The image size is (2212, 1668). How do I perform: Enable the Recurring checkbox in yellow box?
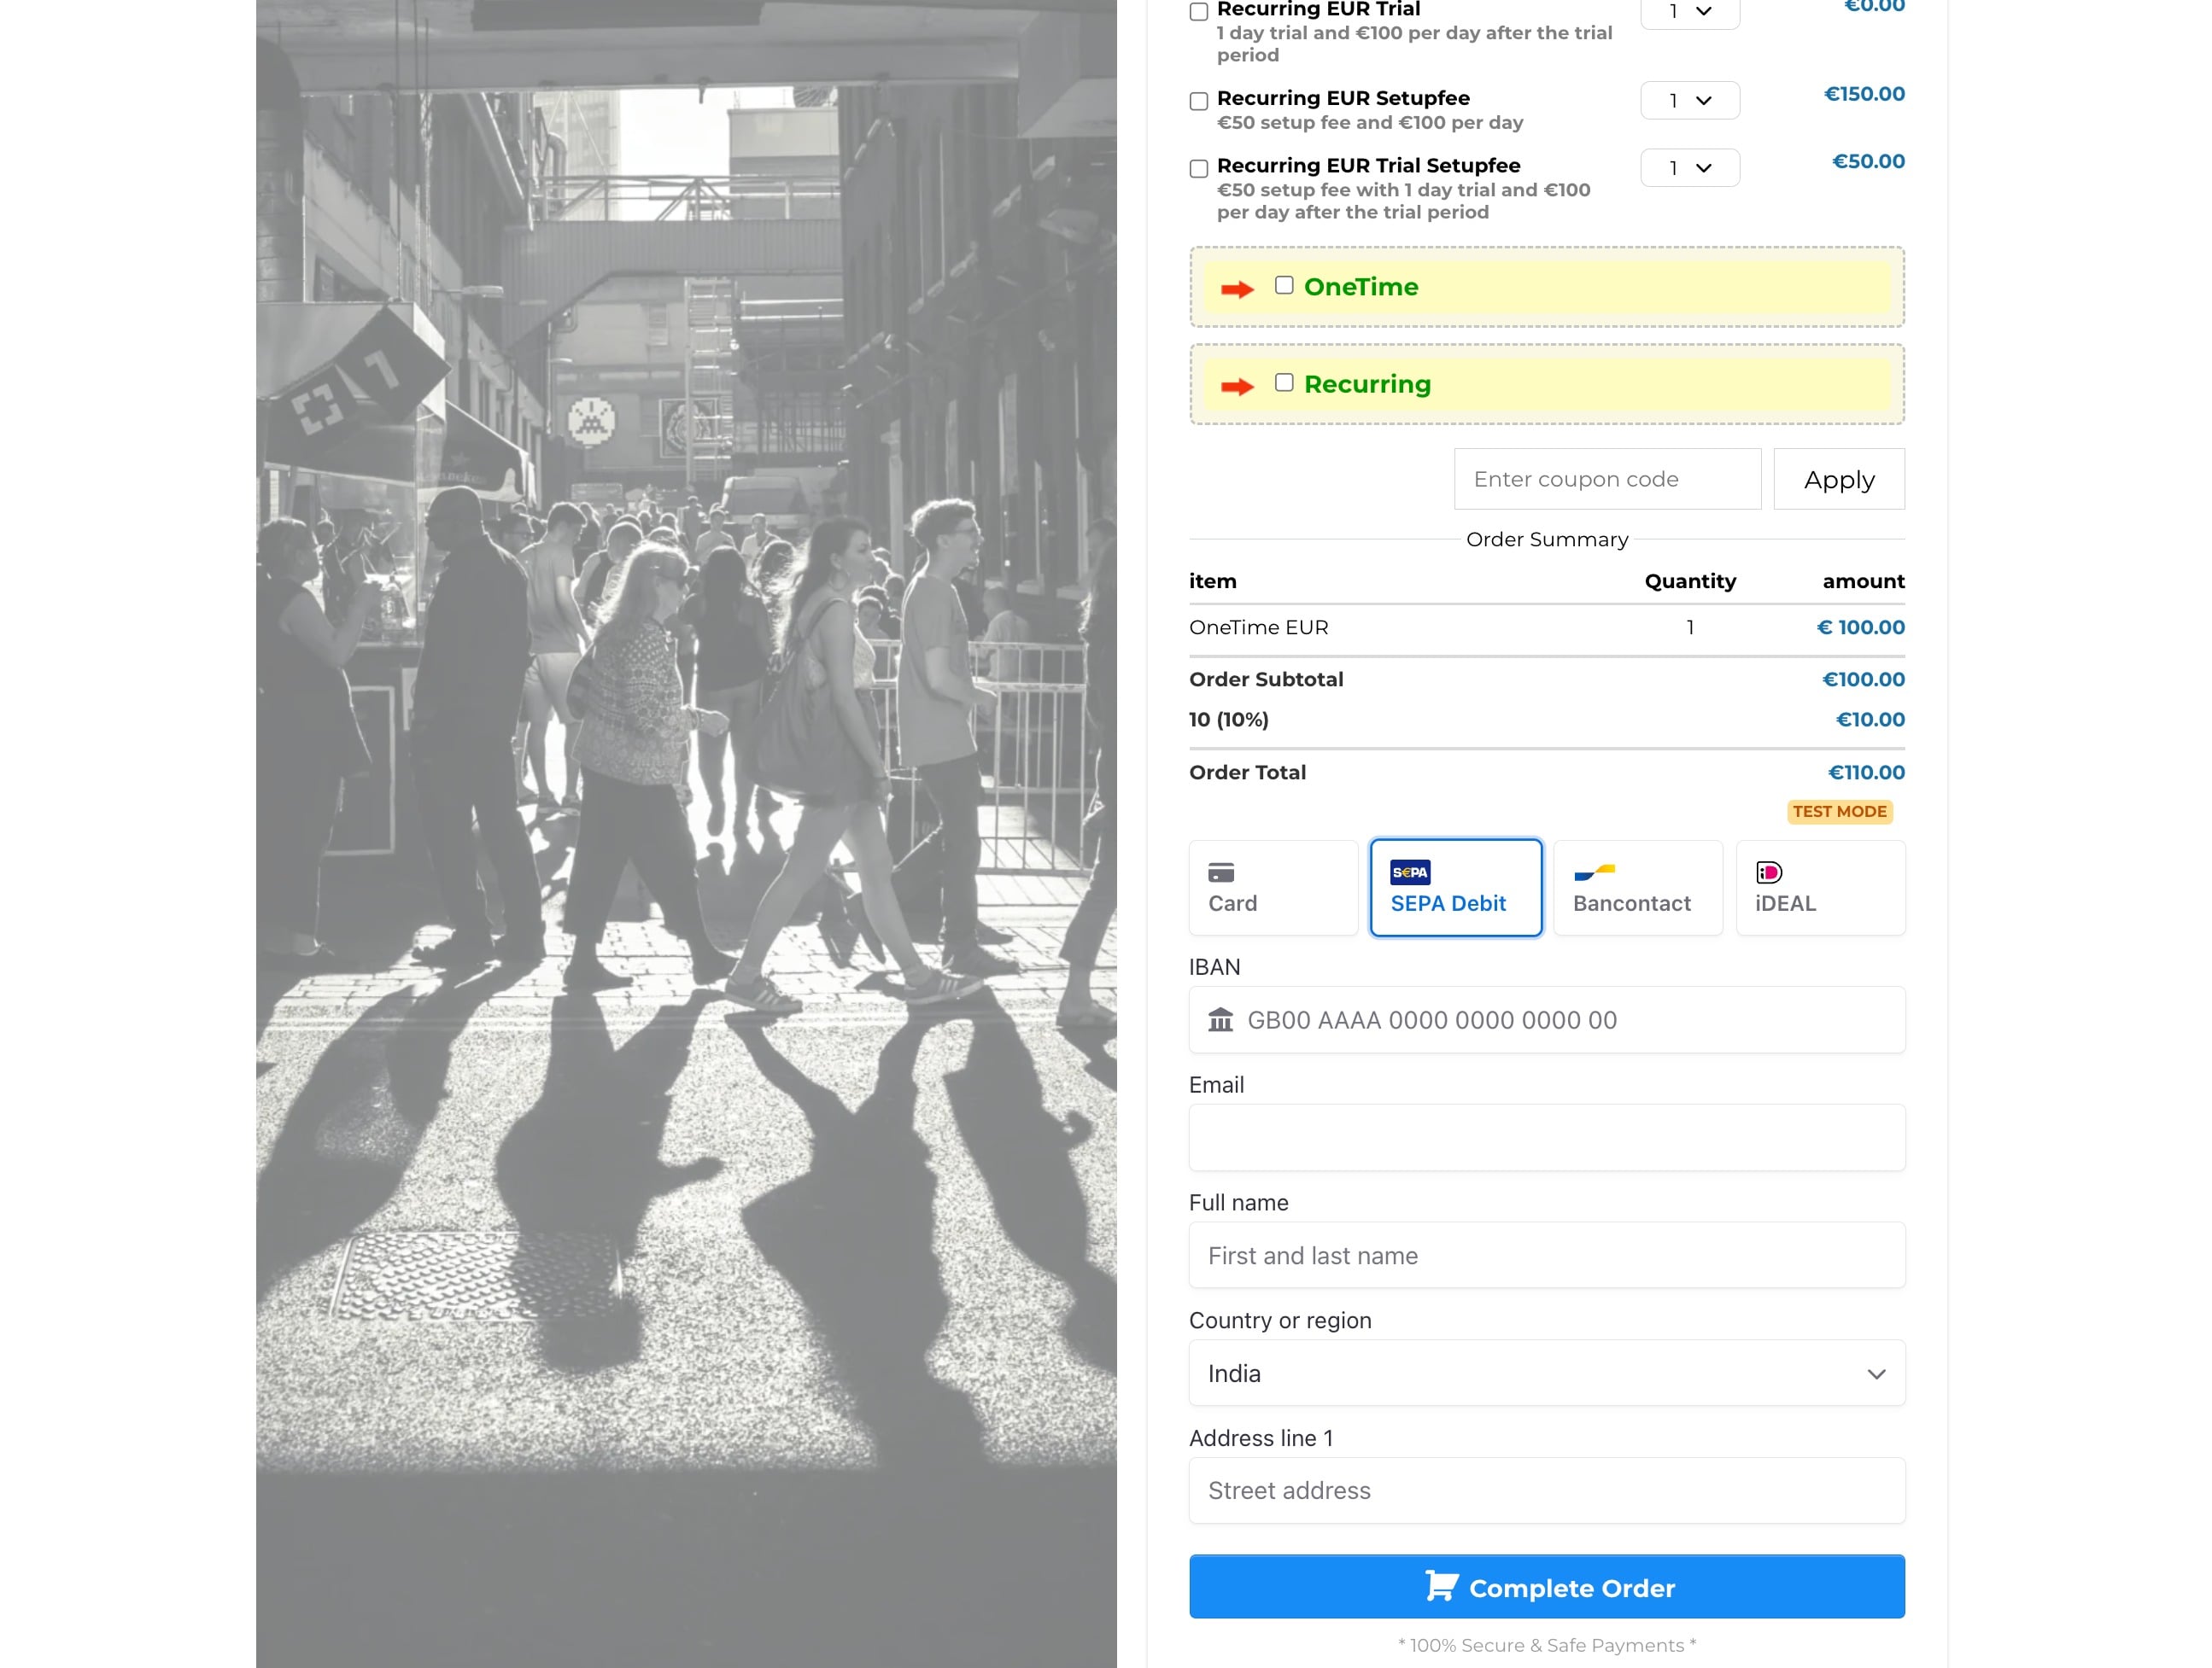(x=1284, y=382)
